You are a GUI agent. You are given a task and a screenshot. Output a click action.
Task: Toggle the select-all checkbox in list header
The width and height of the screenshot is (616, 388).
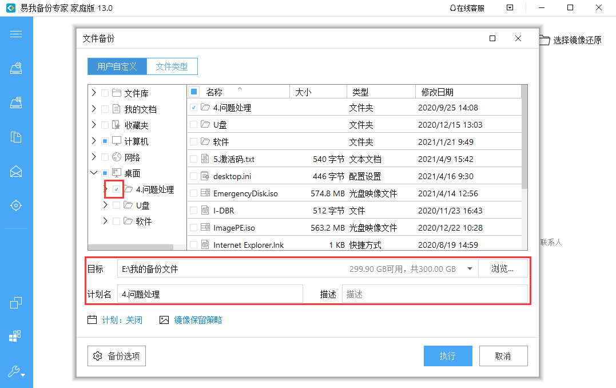click(x=193, y=91)
